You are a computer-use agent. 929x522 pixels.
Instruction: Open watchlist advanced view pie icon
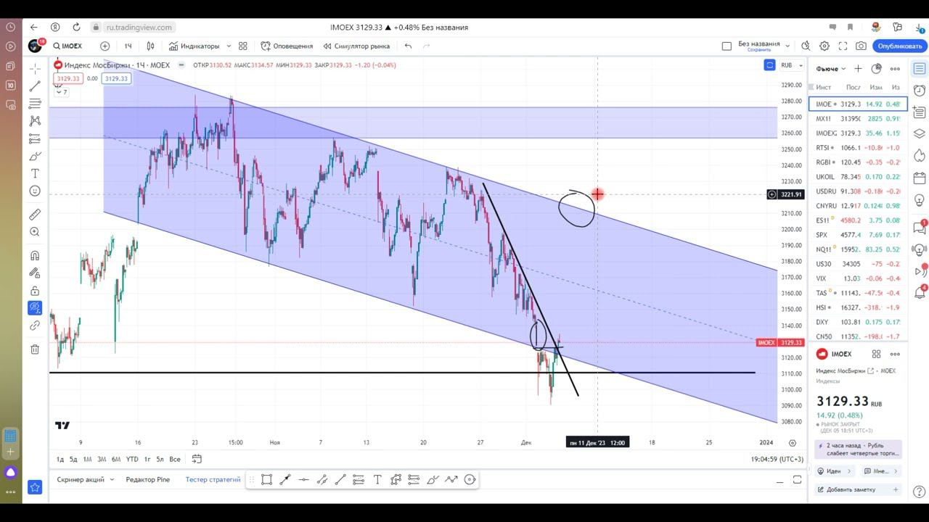[x=876, y=69]
